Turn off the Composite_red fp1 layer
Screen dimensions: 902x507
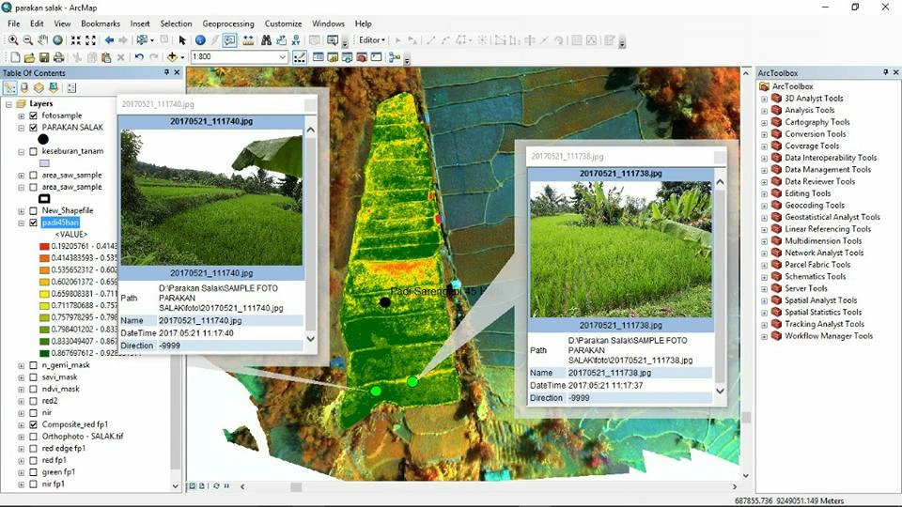click(34, 424)
